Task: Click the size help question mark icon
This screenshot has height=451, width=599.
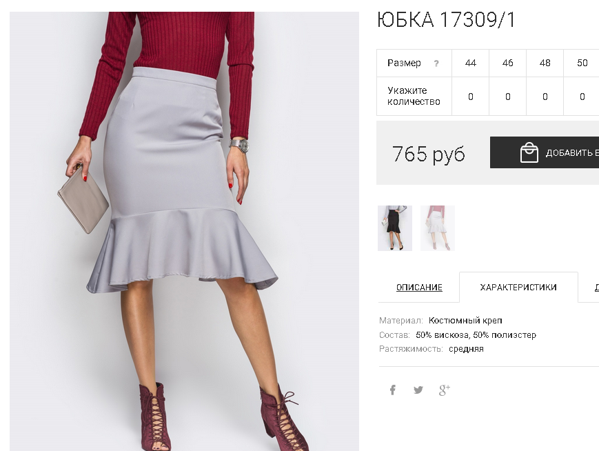Action: click(x=436, y=63)
